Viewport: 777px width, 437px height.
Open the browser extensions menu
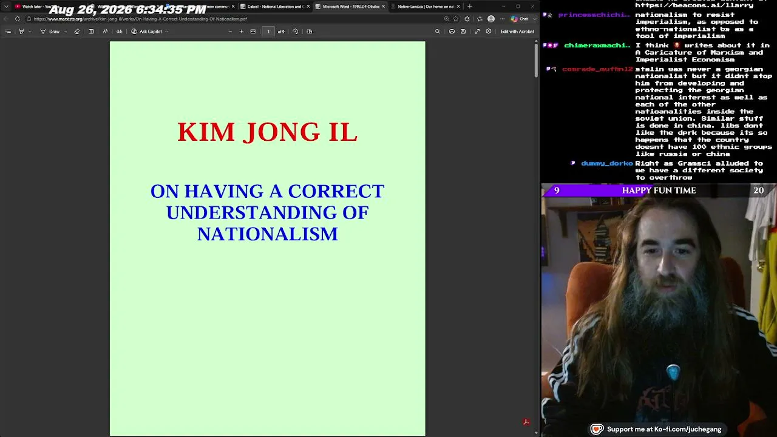[x=467, y=19]
